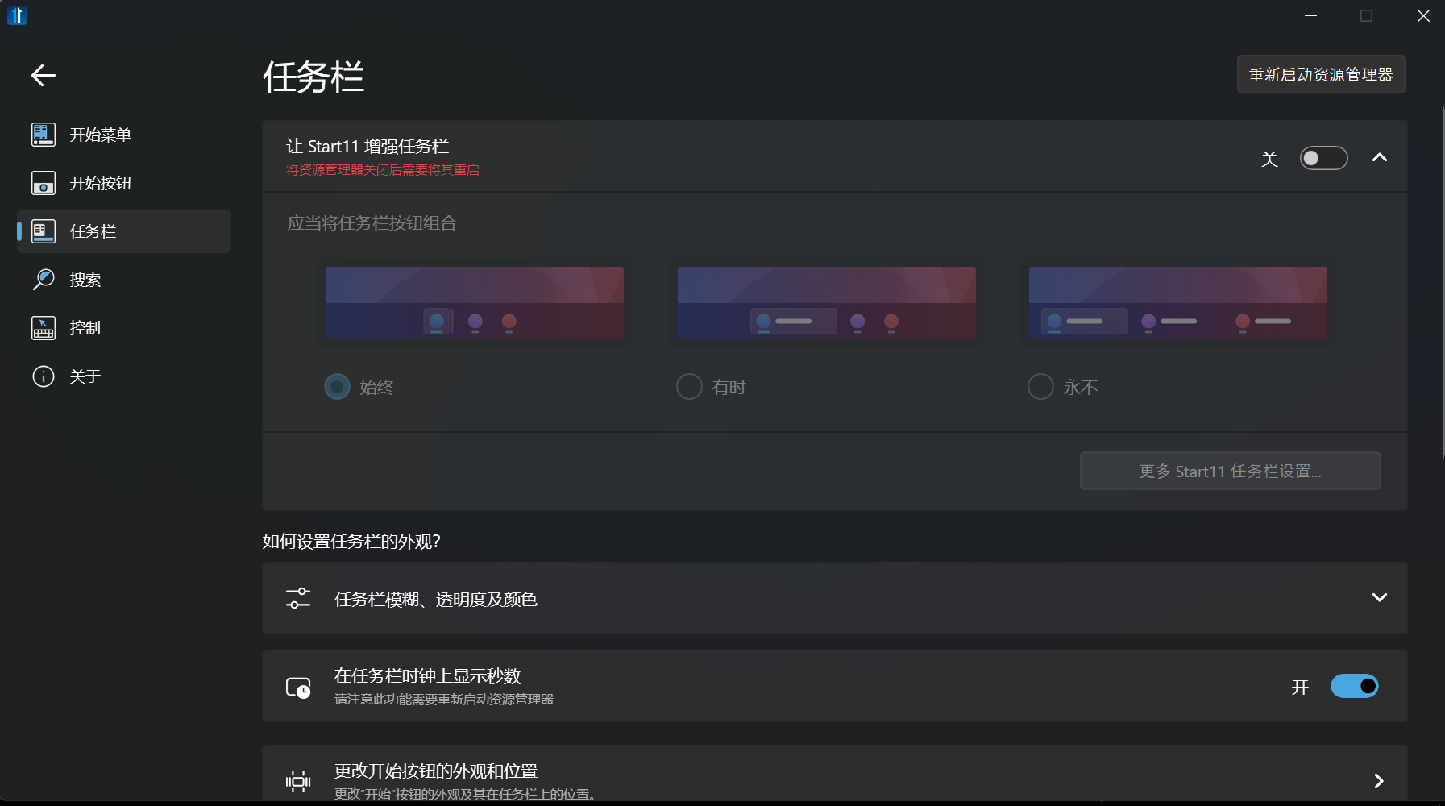The image size is (1445, 806).
Task: Select the 永不 radio button
Action: [1040, 387]
